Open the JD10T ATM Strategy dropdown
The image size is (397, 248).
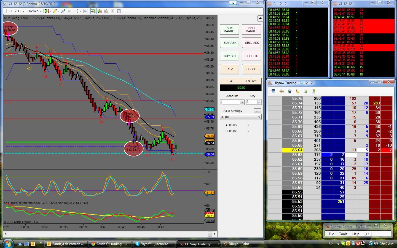241,117
